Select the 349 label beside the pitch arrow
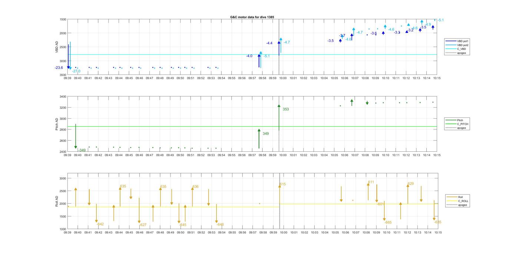The width and height of the screenshot is (519, 257). point(265,134)
